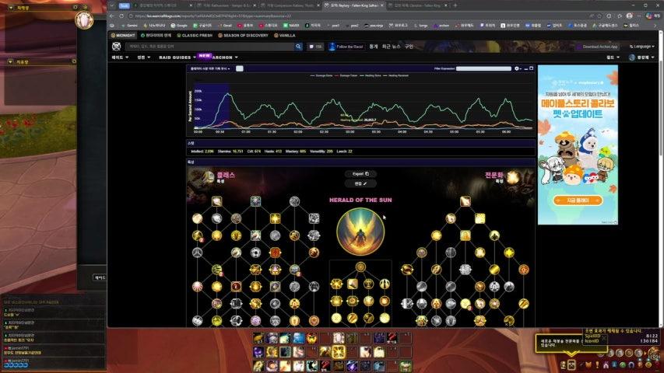Click the chart gear settings icon
664x373 pixels.
pyautogui.click(x=517, y=68)
